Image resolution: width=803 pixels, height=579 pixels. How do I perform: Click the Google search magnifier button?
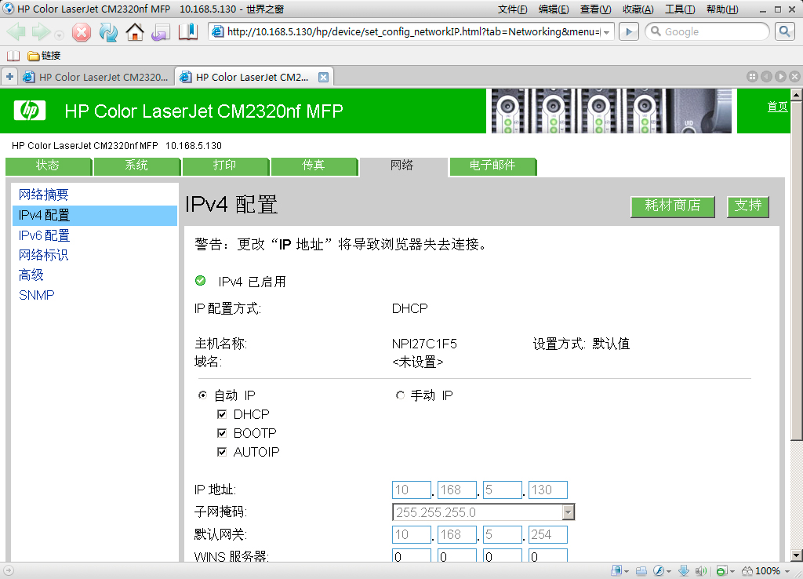pos(784,31)
